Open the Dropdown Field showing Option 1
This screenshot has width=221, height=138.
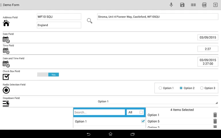click(x=158, y=101)
